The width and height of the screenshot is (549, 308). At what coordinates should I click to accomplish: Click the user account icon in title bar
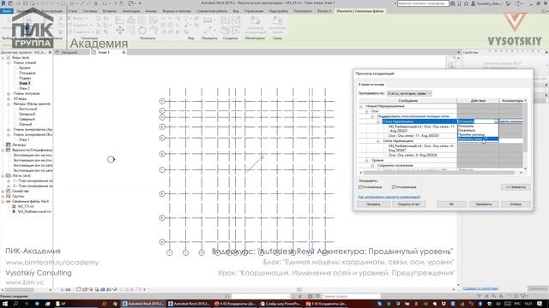pyautogui.click(x=474, y=3)
